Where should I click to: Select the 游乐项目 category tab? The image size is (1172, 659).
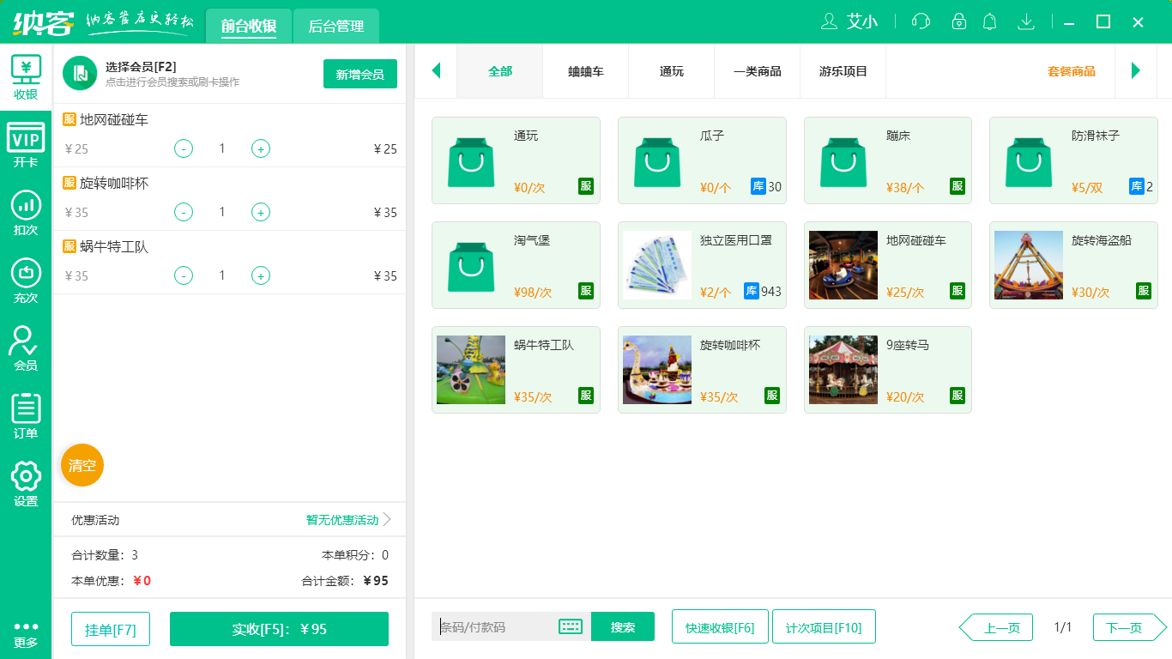[x=843, y=71]
